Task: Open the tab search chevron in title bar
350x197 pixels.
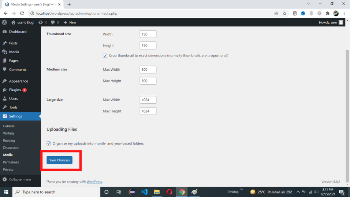Action: click(x=308, y=4)
